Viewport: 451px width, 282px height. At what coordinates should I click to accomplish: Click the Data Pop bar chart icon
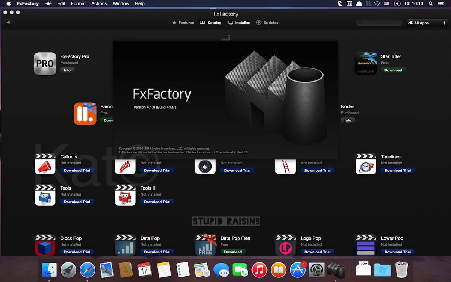point(125,245)
